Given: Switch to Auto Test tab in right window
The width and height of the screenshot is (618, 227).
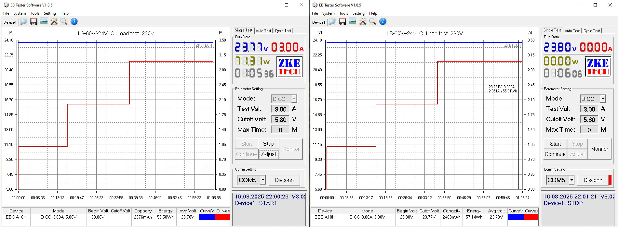Looking at the screenshot, I should pos(572,31).
